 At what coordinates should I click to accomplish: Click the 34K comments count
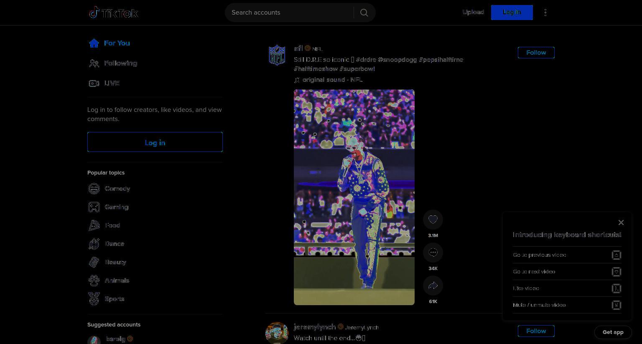433,268
